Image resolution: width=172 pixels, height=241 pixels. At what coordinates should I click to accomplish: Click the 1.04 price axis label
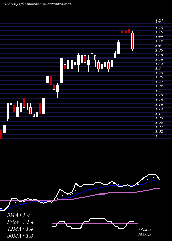click(x=159, y=127)
